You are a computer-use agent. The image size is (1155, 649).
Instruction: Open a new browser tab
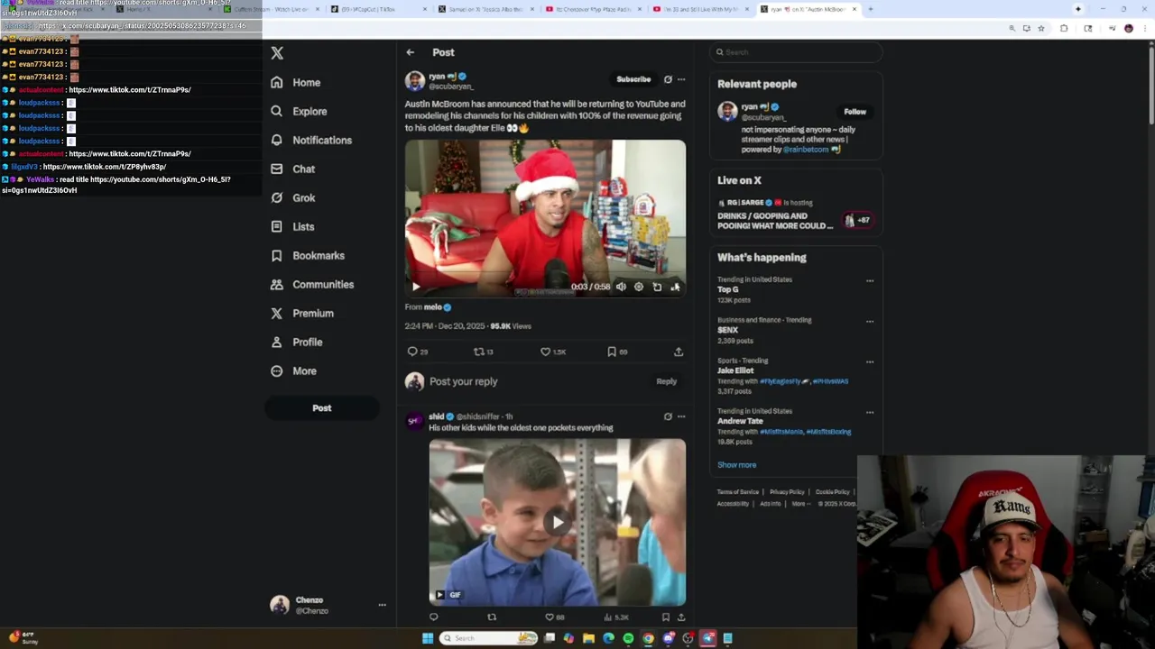coord(870,9)
